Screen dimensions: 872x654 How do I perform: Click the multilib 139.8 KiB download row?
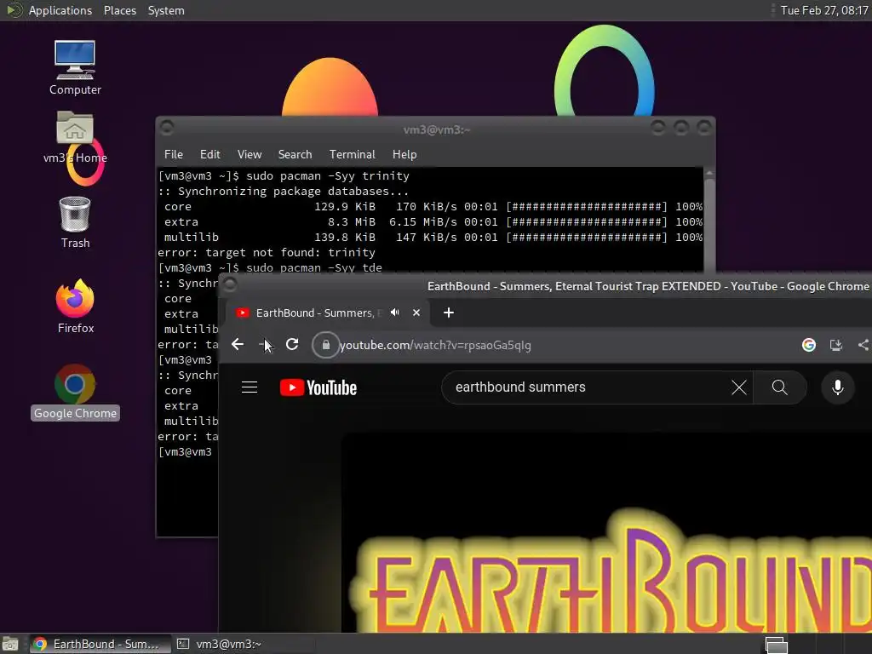[x=433, y=237]
